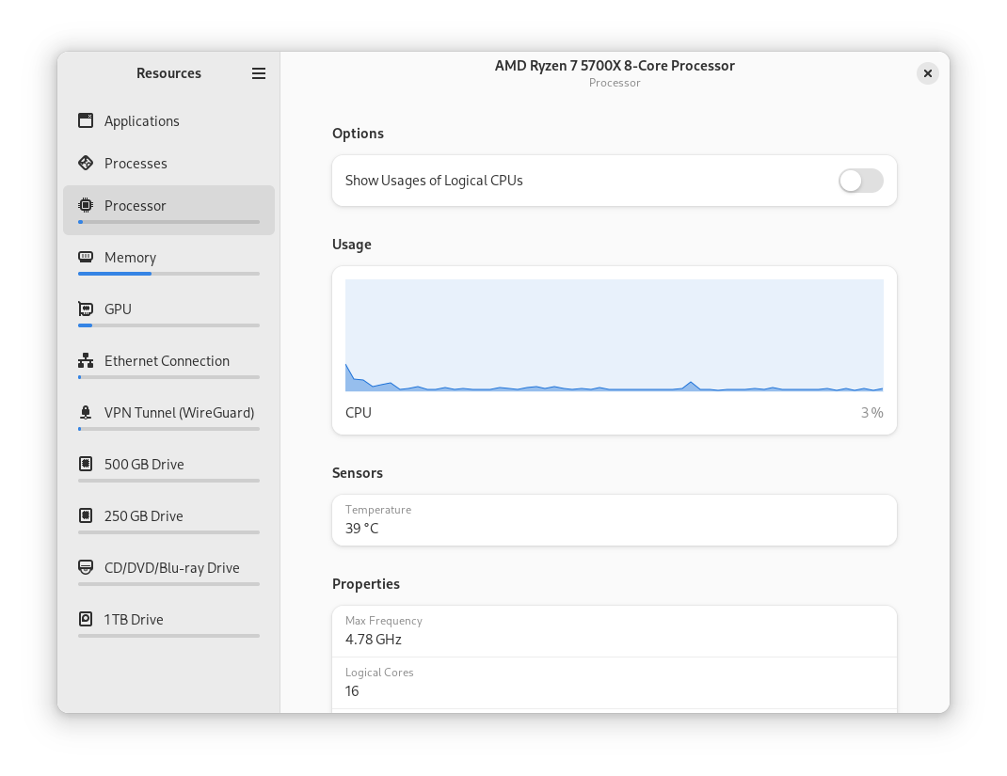1007x776 pixels.
Task: Click the GPU usage bar in sidebar
Action: pyautogui.click(x=168, y=325)
